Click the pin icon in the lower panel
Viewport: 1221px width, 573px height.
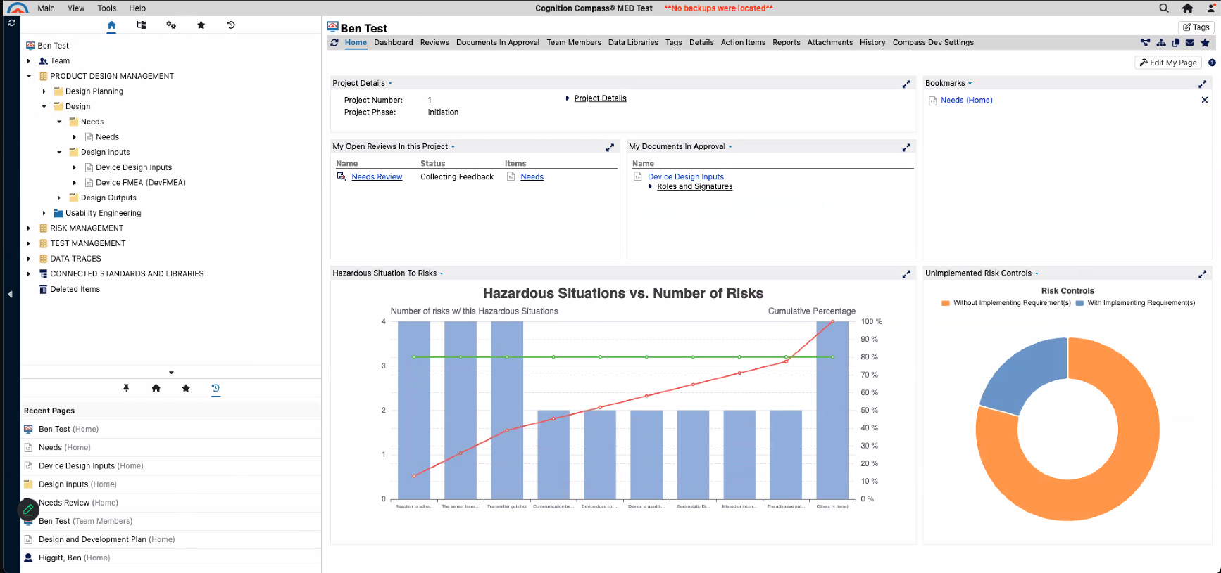tap(126, 388)
